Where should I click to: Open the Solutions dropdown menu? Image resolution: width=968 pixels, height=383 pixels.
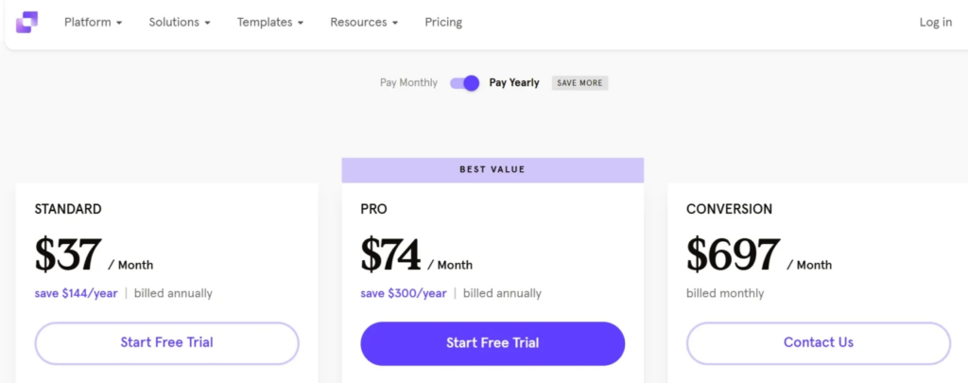(x=180, y=23)
